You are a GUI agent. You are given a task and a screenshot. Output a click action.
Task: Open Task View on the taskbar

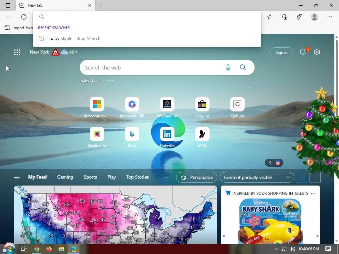(x=24, y=249)
